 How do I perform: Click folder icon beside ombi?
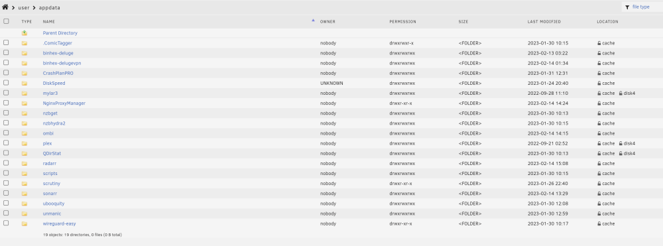click(25, 133)
